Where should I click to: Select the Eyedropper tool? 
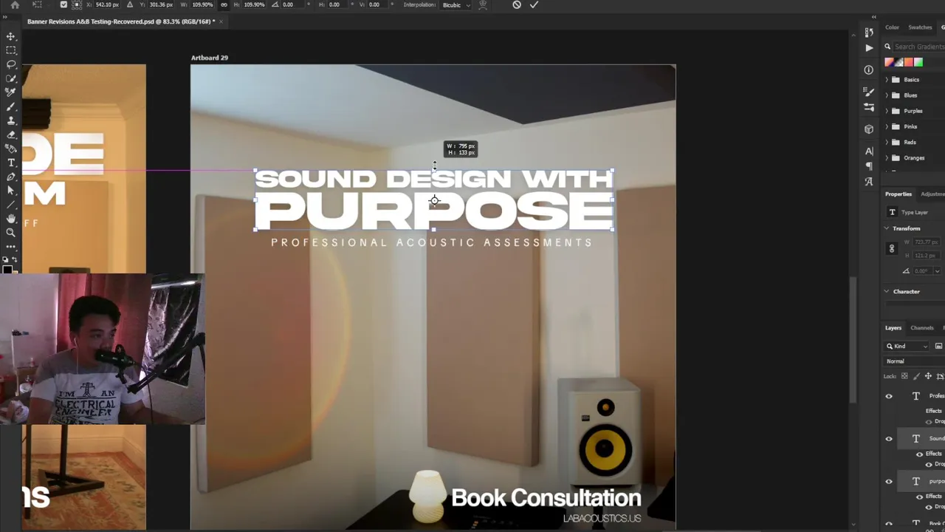[11, 92]
